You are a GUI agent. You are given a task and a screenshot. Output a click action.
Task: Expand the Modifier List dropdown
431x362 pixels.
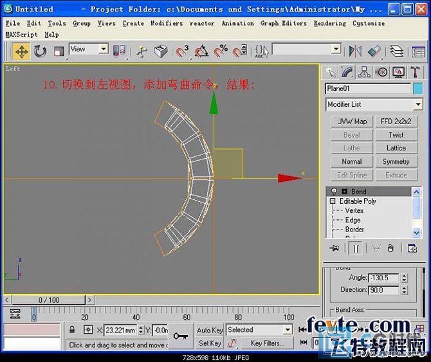click(x=417, y=104)
